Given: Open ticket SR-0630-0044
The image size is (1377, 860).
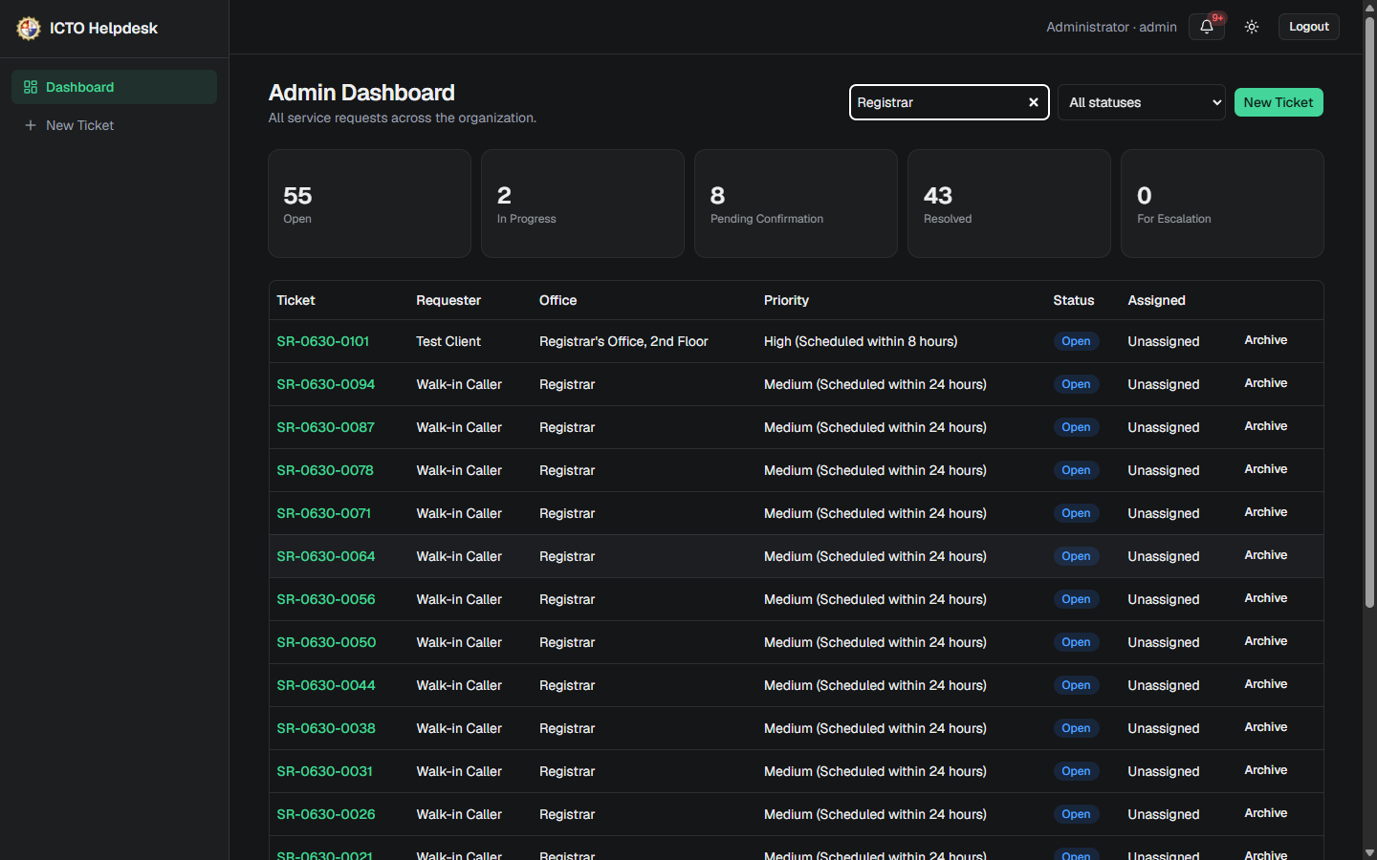Looking at the screenshot, I should pyautogui.click(x=326, y=685).
